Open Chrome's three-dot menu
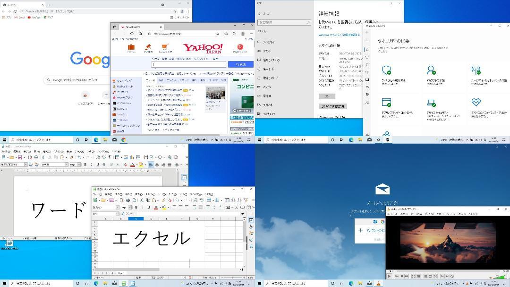510x287 pixels. pyautogui.click(x=188, y=11)
